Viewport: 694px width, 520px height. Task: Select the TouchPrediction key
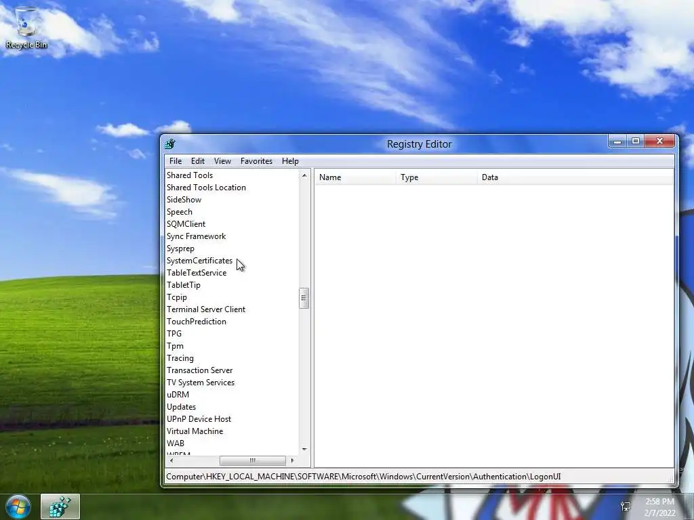coord(197,322)
